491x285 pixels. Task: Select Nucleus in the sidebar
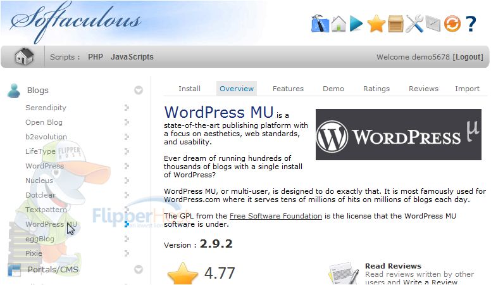coord(39,180)
